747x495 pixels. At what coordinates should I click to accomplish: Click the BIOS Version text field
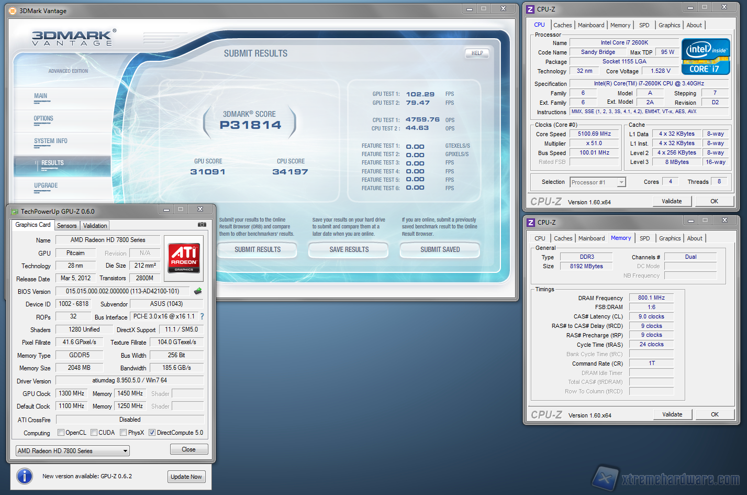click(122, 291)
